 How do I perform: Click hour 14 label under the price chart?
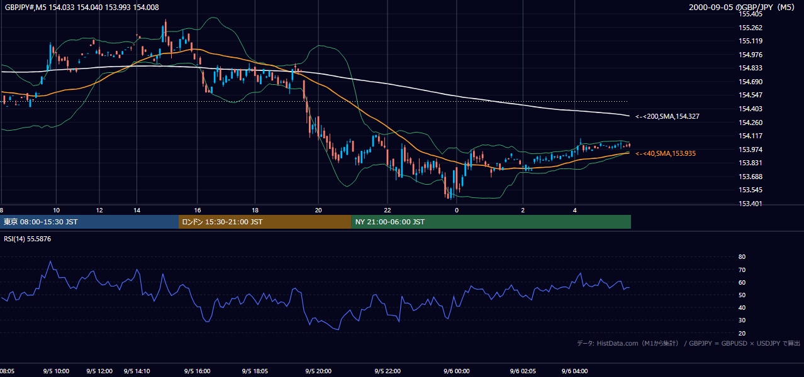click(137, 210)
